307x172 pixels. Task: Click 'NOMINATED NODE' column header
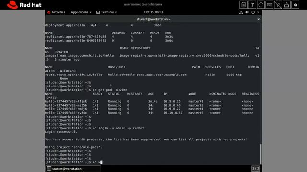[223, 94]
